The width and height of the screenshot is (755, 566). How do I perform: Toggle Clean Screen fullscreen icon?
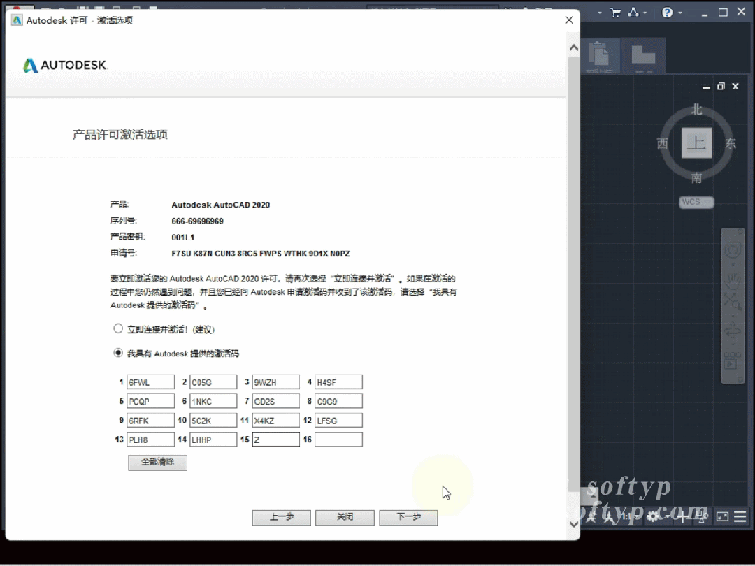click(x=722, y=517)
